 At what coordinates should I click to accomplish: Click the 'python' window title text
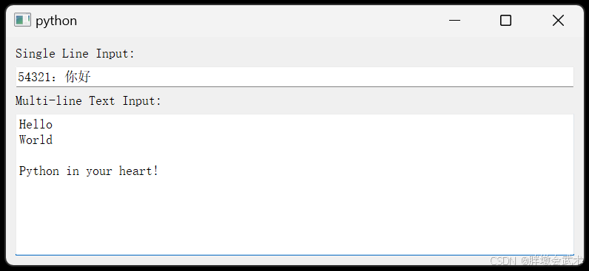(x=56, y=21)
